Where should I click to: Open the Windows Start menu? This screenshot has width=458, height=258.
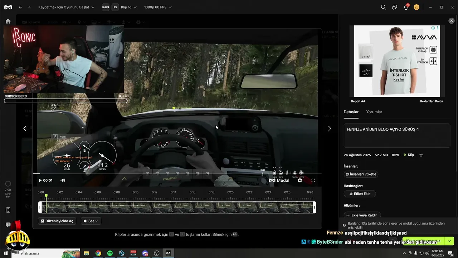(x=6, y=253)
